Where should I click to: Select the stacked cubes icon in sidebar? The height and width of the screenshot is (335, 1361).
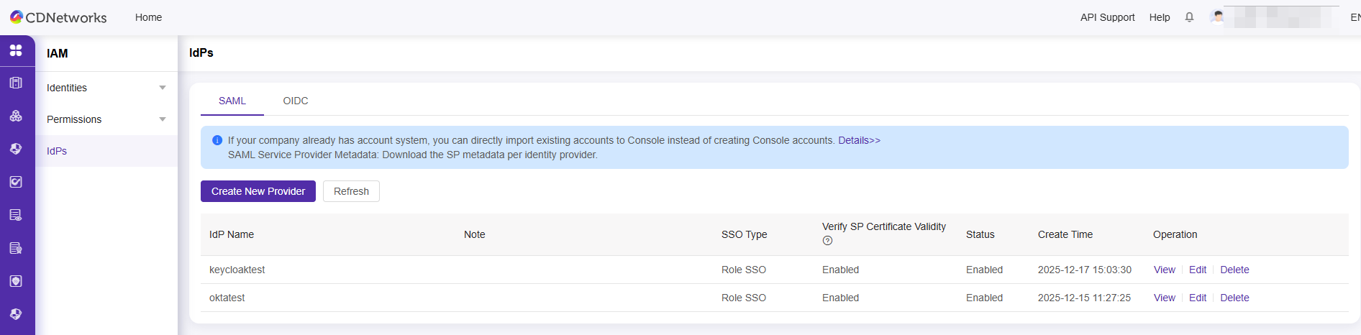tap(16, 116)
